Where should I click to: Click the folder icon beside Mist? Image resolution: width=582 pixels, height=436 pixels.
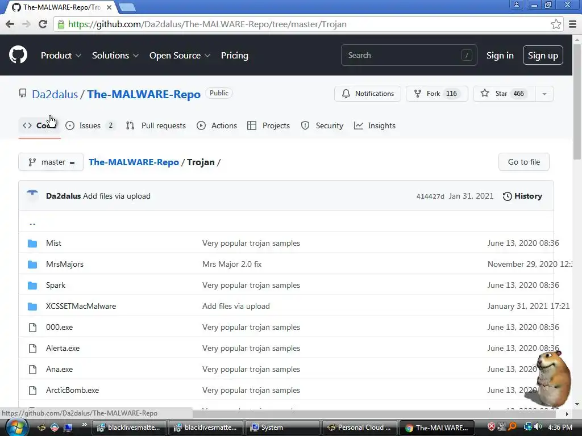pos(32,243)
